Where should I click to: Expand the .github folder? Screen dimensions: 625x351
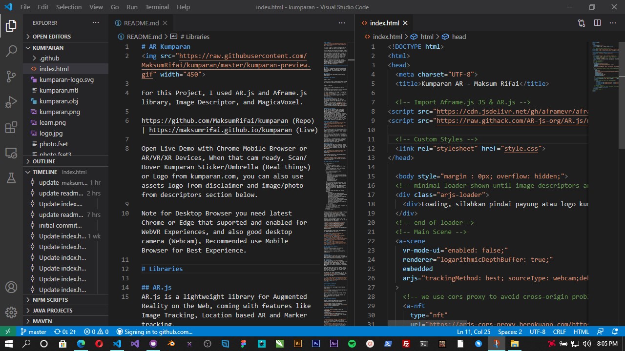click(65, 58)
